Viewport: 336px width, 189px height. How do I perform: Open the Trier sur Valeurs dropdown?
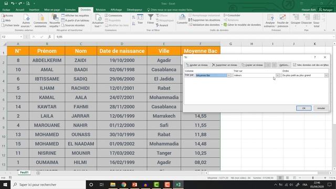(x=278, y=76)
